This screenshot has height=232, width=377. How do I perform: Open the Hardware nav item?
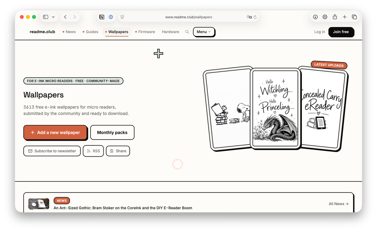pos(171,32)
